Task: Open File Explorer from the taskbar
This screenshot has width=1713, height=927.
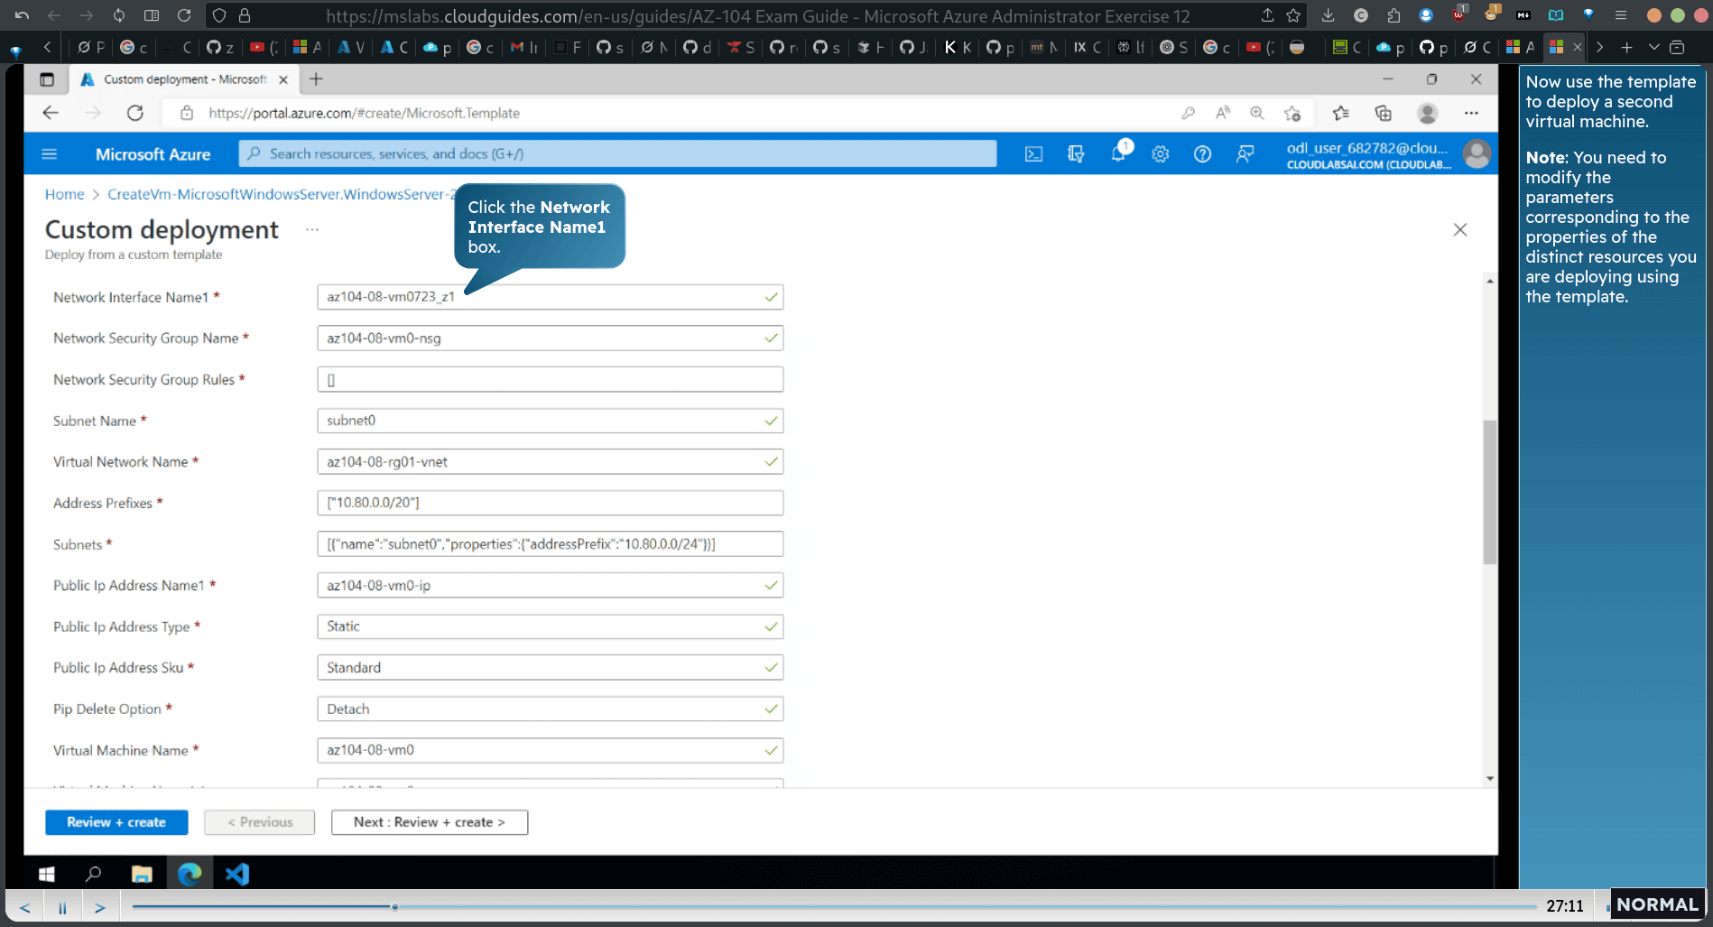Action: pyautogui.click(x=142, y=874)
